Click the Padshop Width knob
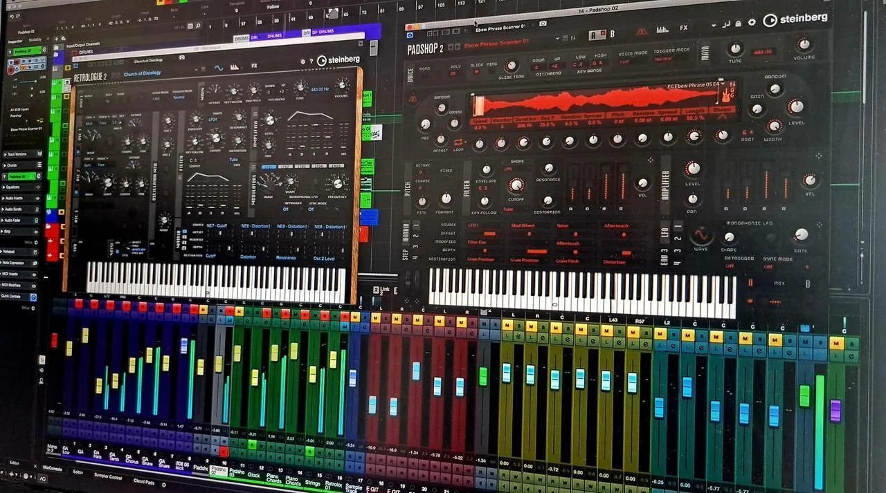The width and height of the screenshot is (886, 493). tap(774, 127)
